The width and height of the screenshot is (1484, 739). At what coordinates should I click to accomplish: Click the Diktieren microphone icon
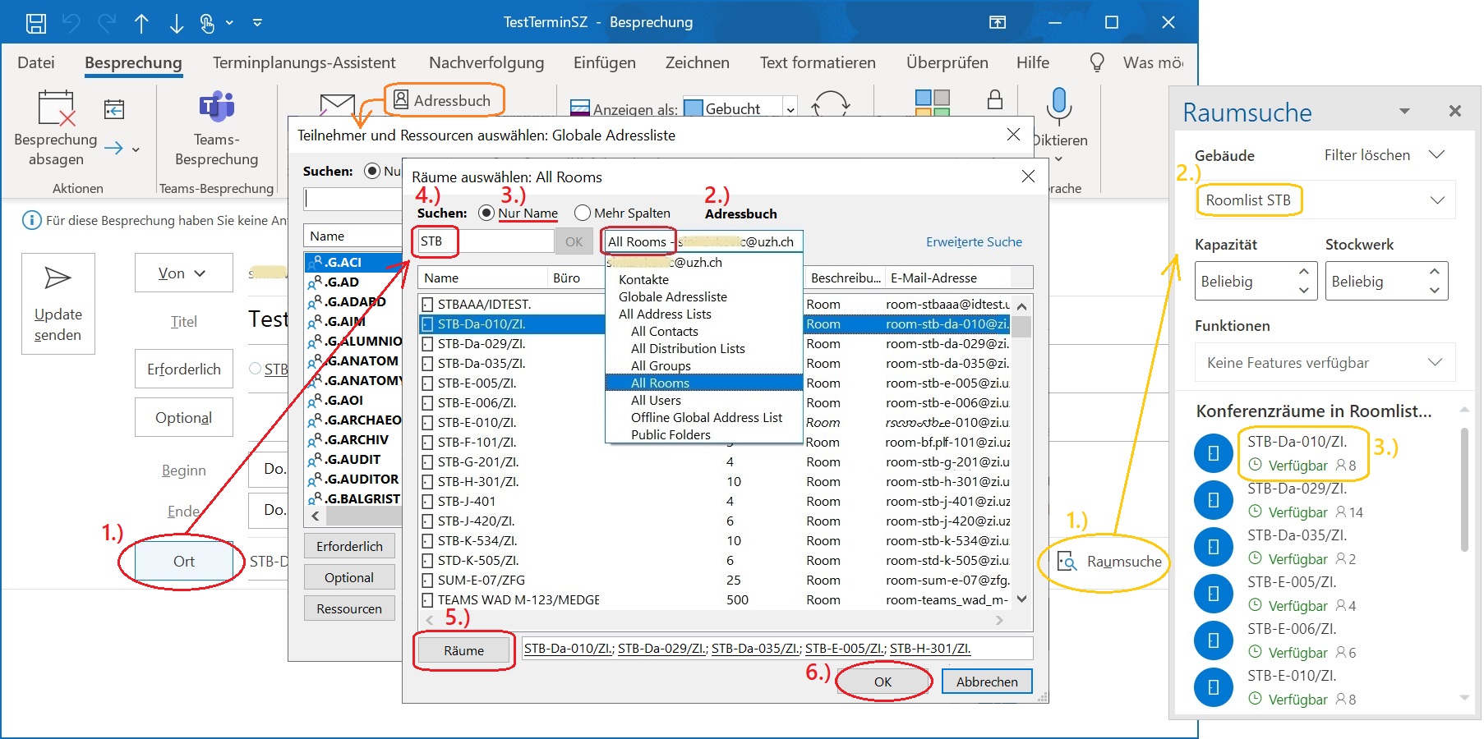click(x=1058, y=106)
